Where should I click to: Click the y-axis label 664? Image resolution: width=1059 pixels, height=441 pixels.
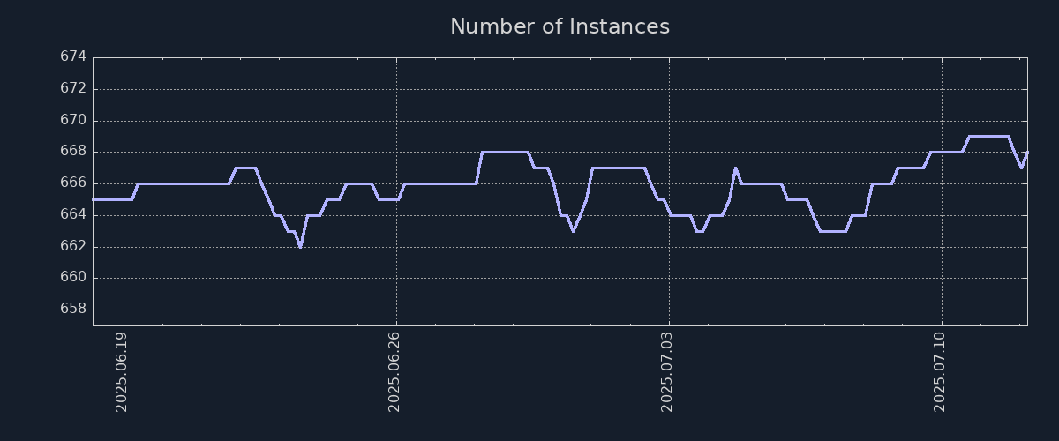73,214
